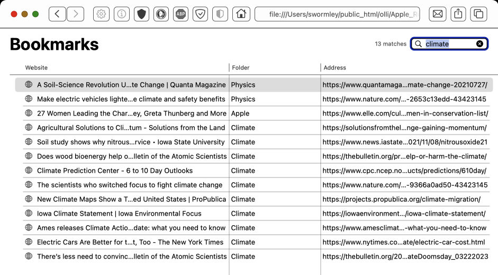This screenshot has height=275, width=498.
Task: Click globe icon of Iowa Climate Statement row
Action: [29, 213]
